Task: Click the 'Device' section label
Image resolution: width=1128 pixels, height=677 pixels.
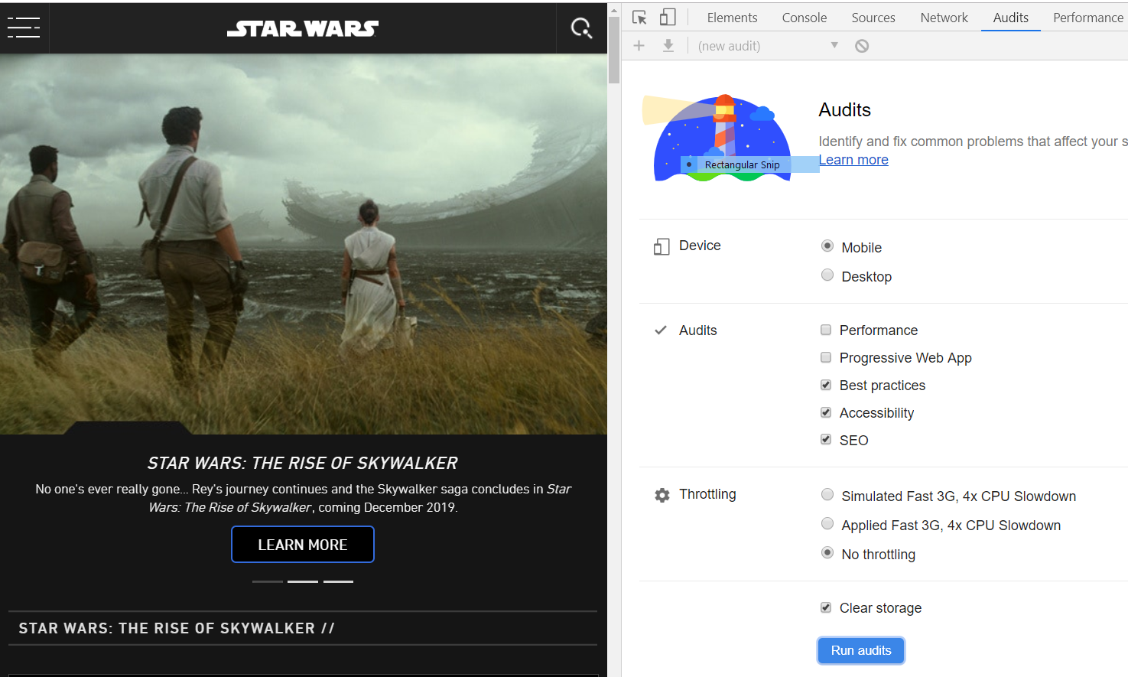Action: 700,246
